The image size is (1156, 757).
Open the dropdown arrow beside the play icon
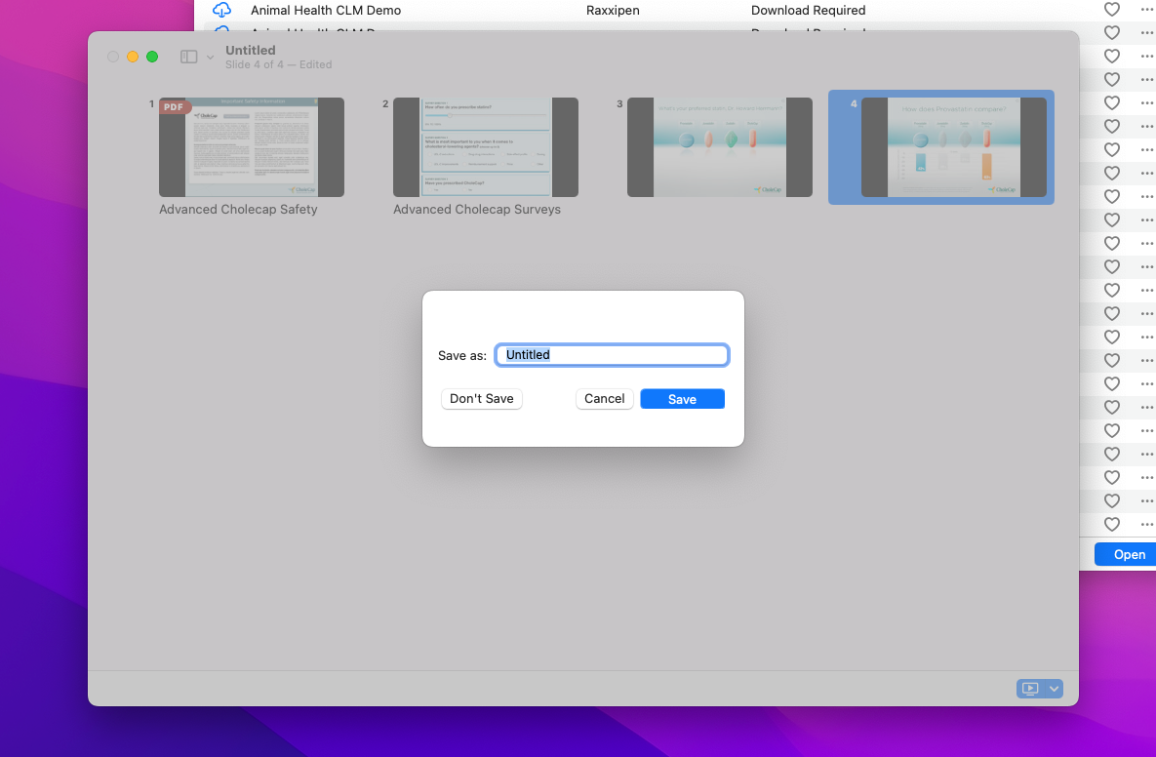click(1054, 689)
